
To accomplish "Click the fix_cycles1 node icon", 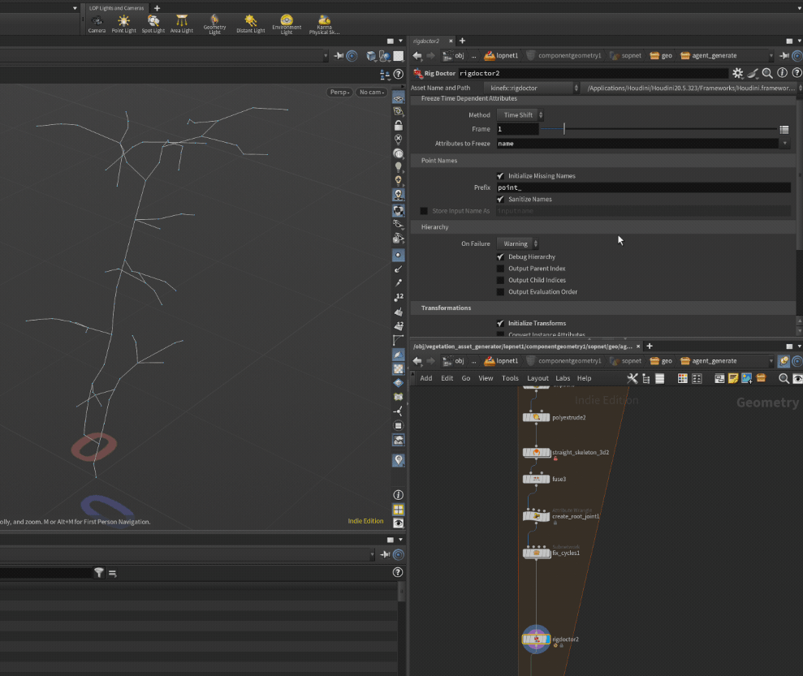I will (536, 553).
